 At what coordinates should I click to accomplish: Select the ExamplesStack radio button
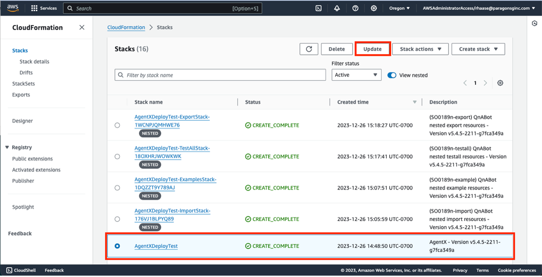pyautogui.click(x=117, y=188)
